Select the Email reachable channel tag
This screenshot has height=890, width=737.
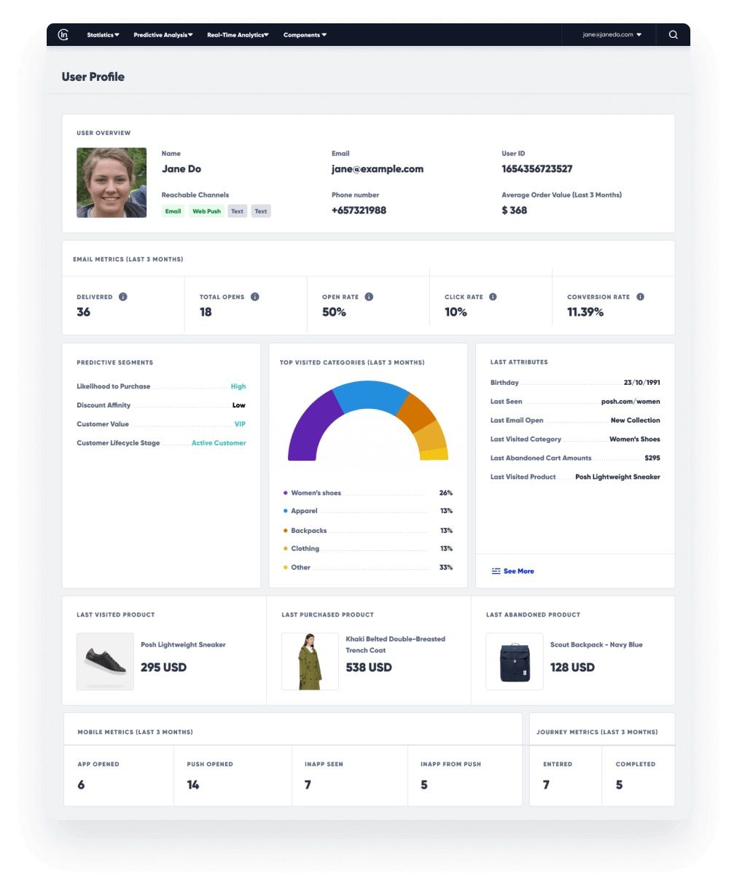pos(173,211)
